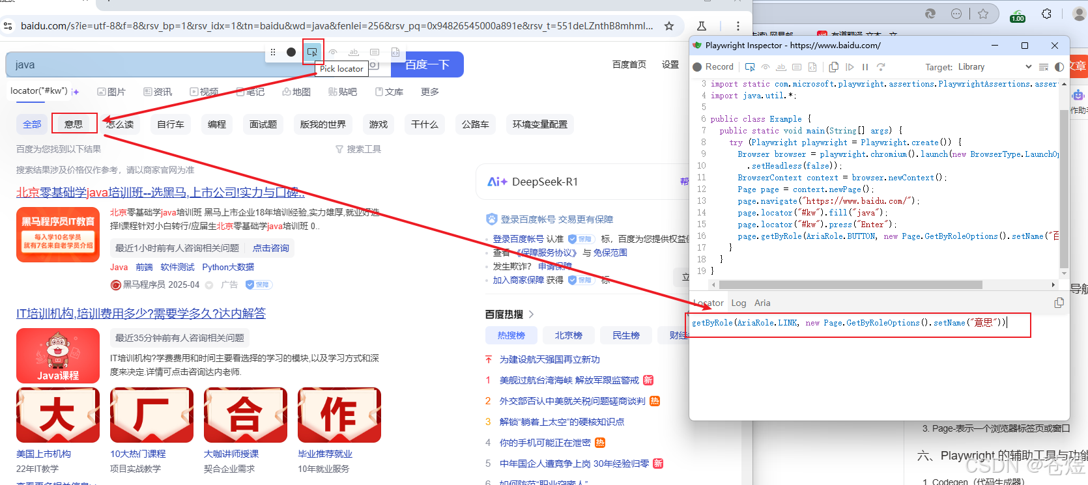
Task: Activate Pick locator in the Inspector toolbar
Action: [x=750, y=67]
